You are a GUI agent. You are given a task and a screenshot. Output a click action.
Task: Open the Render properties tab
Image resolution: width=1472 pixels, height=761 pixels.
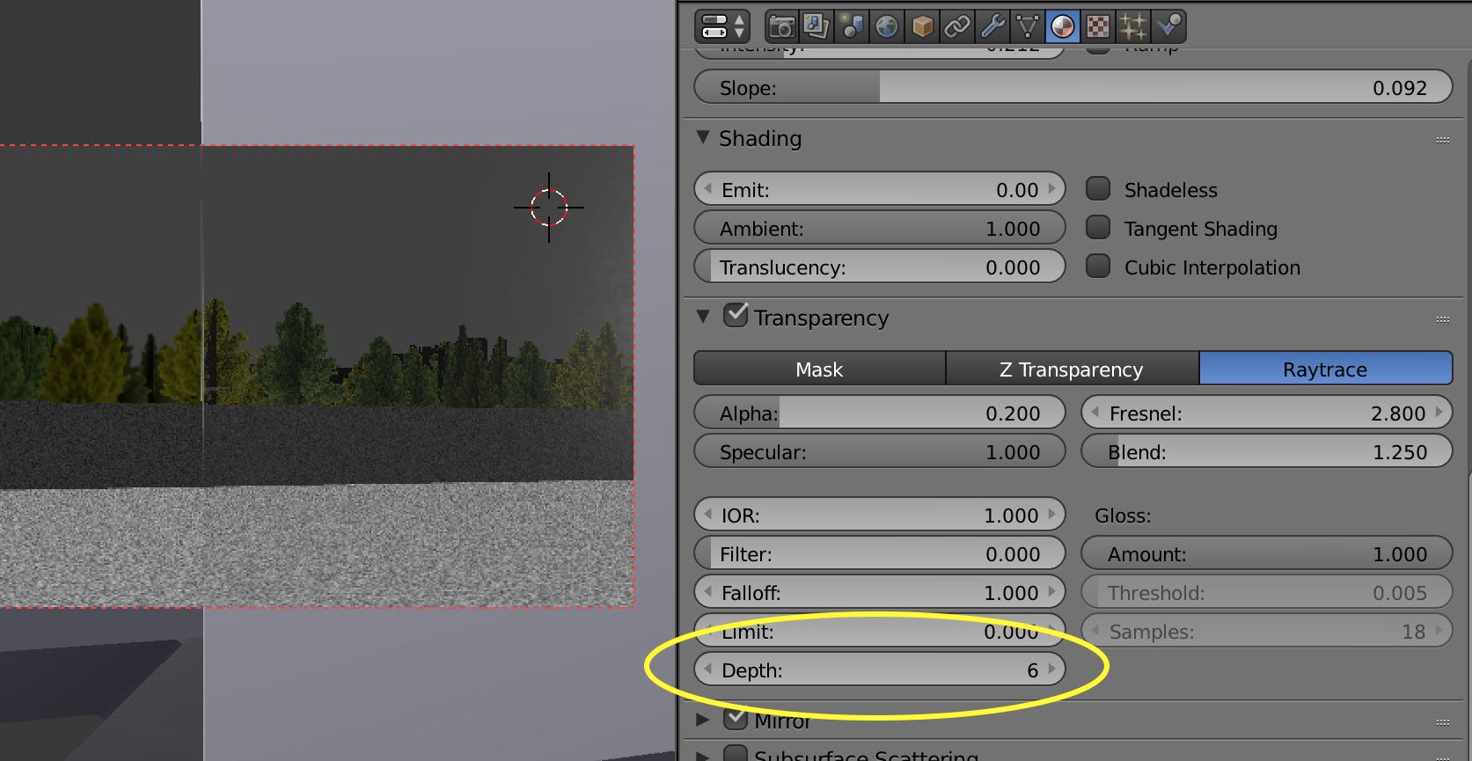[781, 26]
